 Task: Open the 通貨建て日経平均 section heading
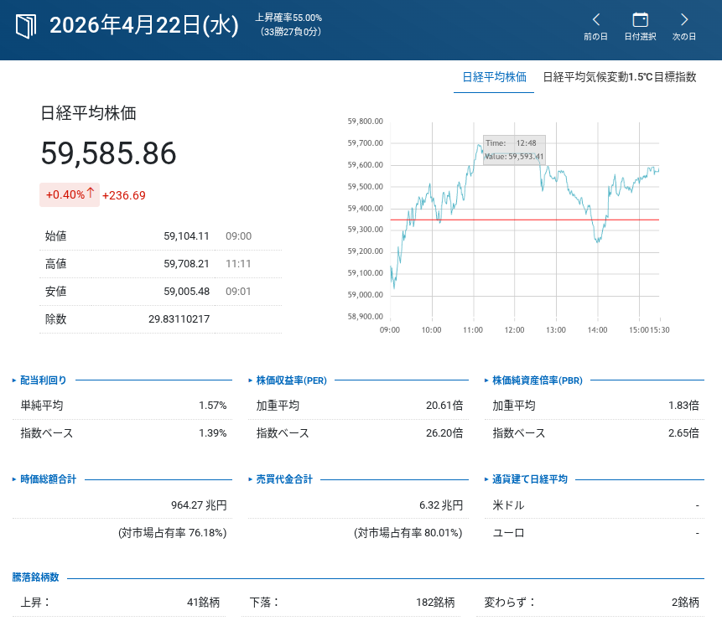click(x=529, y=479)
